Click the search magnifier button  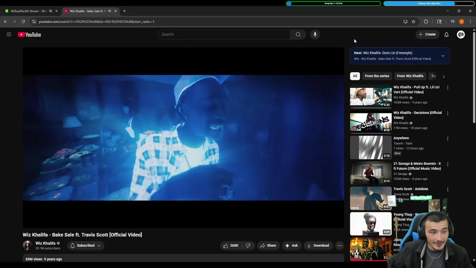pyautogui.click(x=298, y=35)
